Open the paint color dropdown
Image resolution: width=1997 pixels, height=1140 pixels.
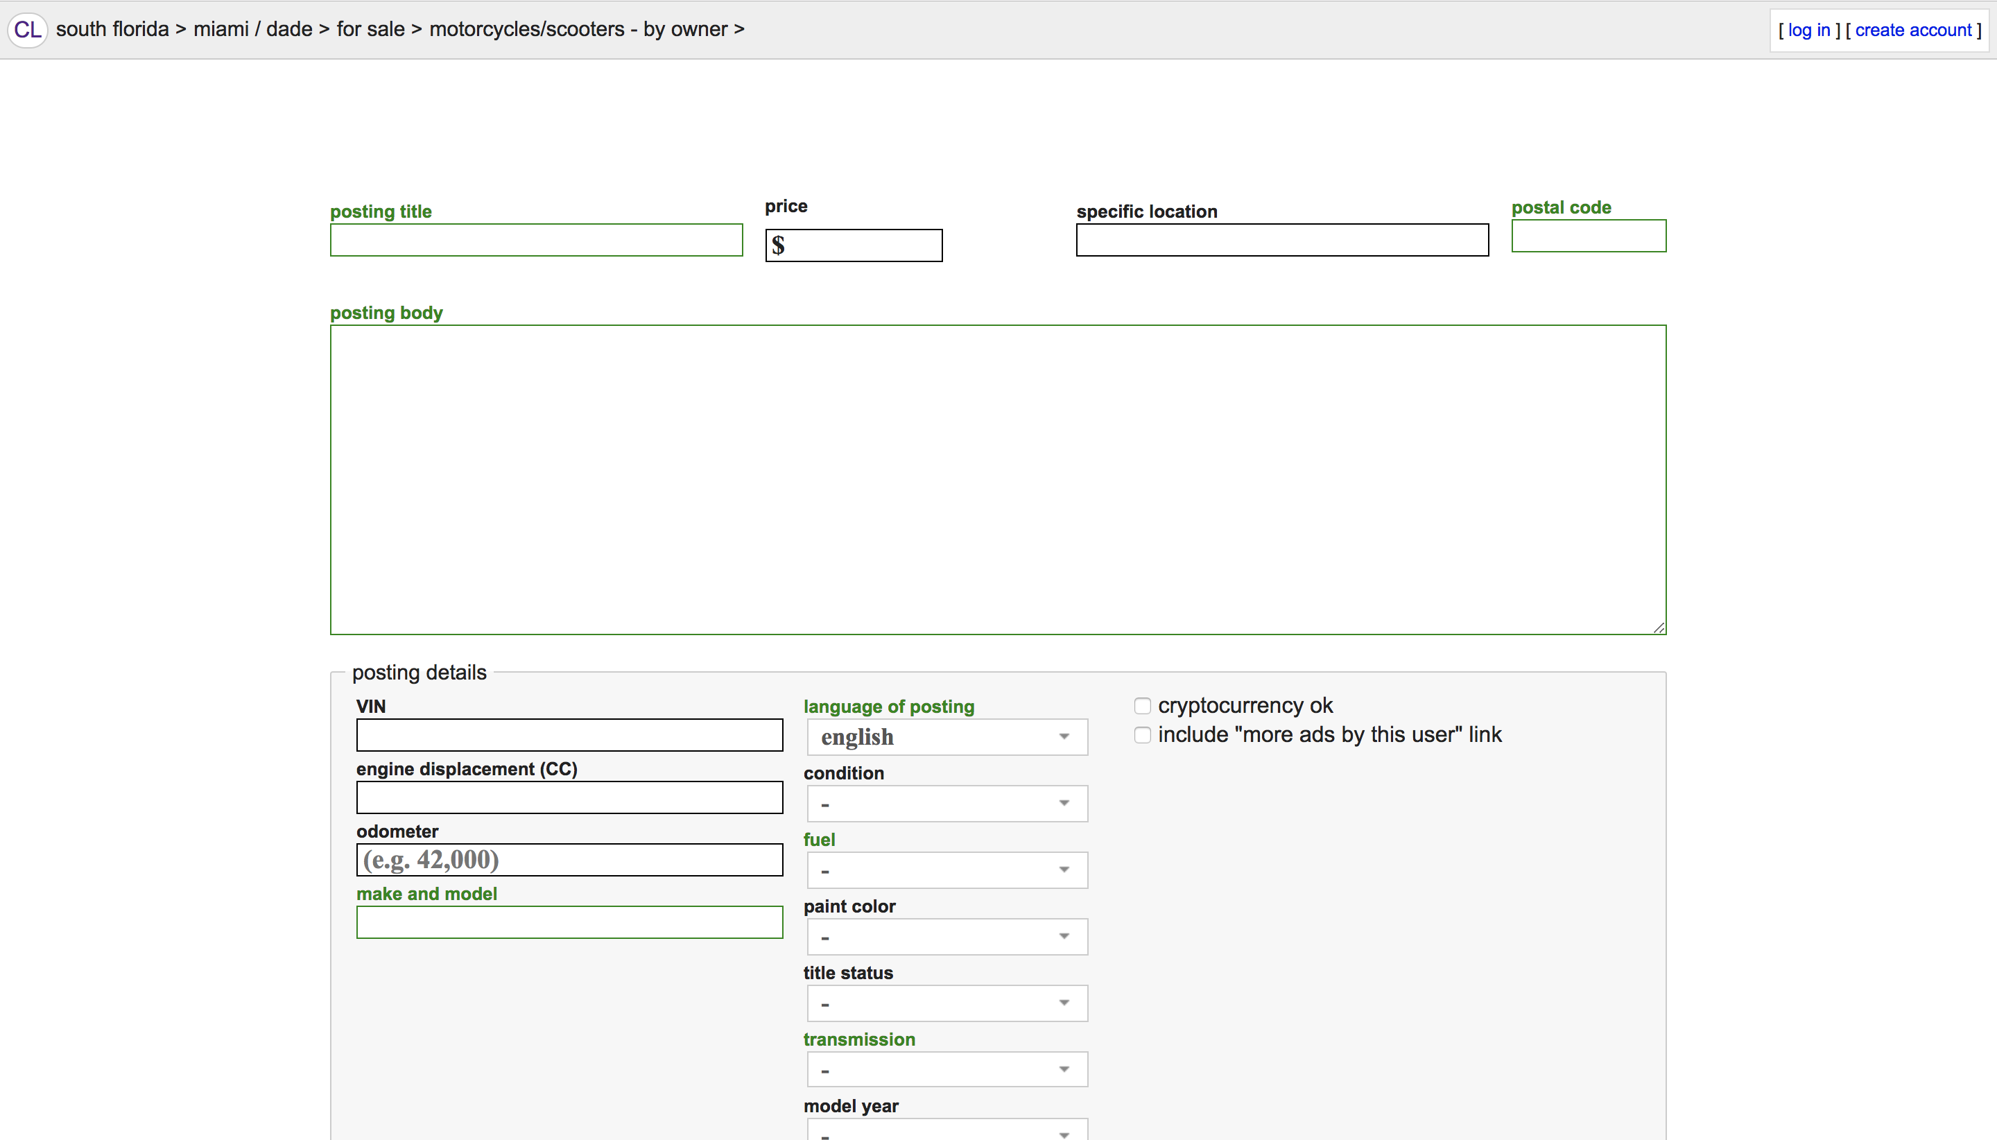click(x=947, y=936)
